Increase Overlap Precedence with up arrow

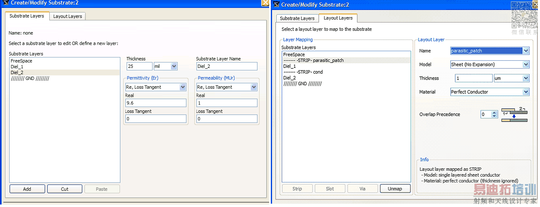click(x=494, y=112)
